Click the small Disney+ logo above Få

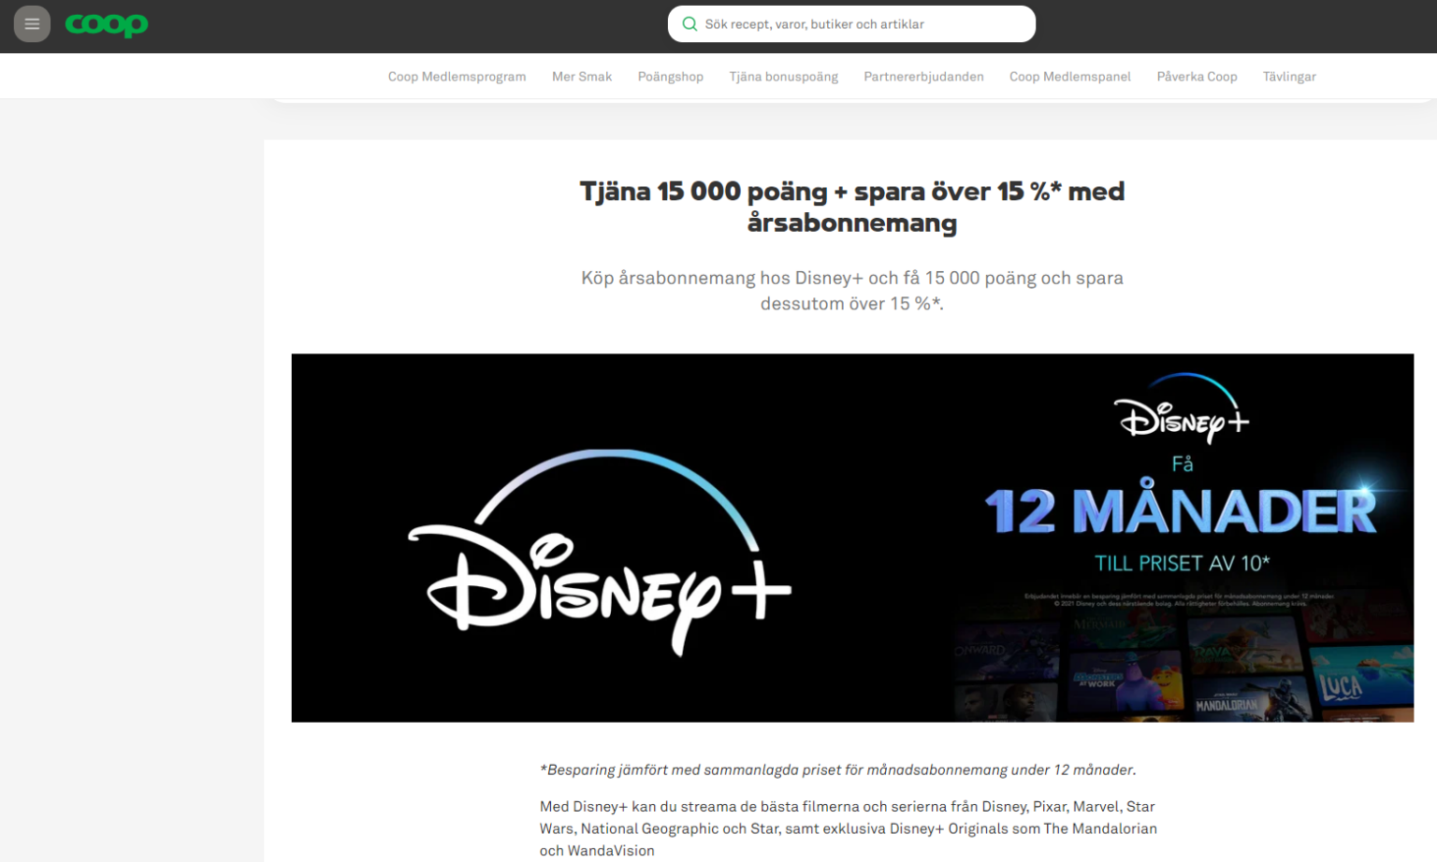pos(1182,409)
